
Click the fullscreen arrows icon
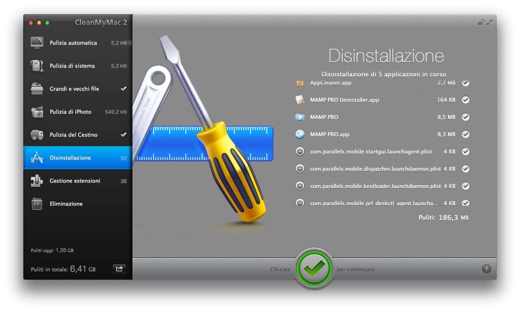489,23
